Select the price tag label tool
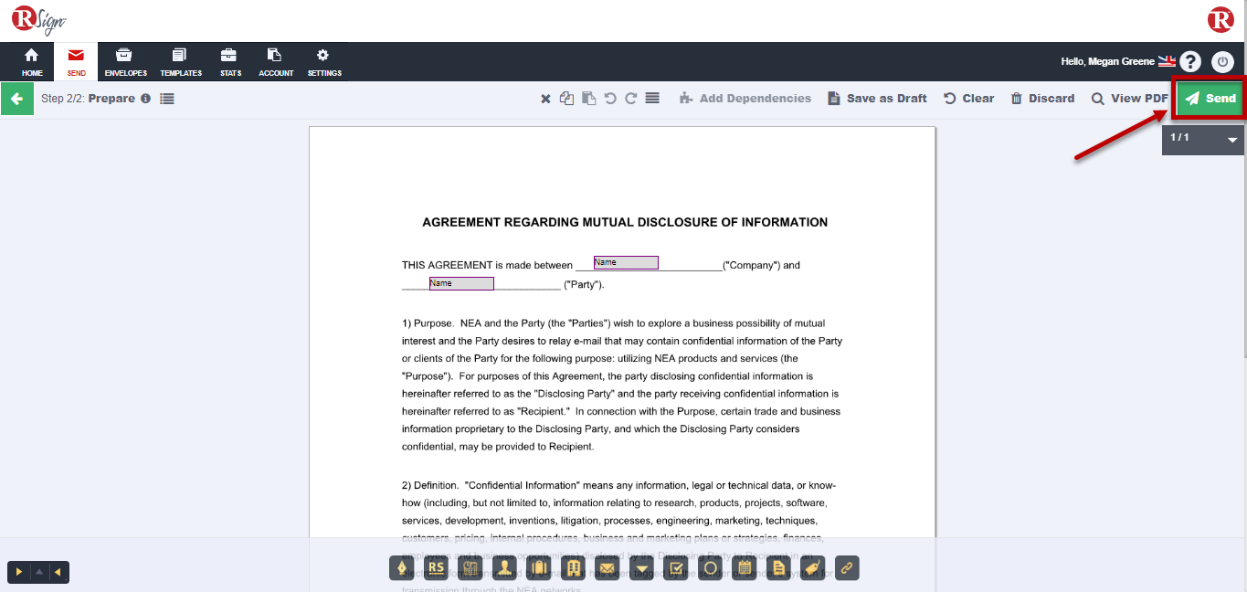1247x592 pixels. pyautogui.click(x=813, y=568)
